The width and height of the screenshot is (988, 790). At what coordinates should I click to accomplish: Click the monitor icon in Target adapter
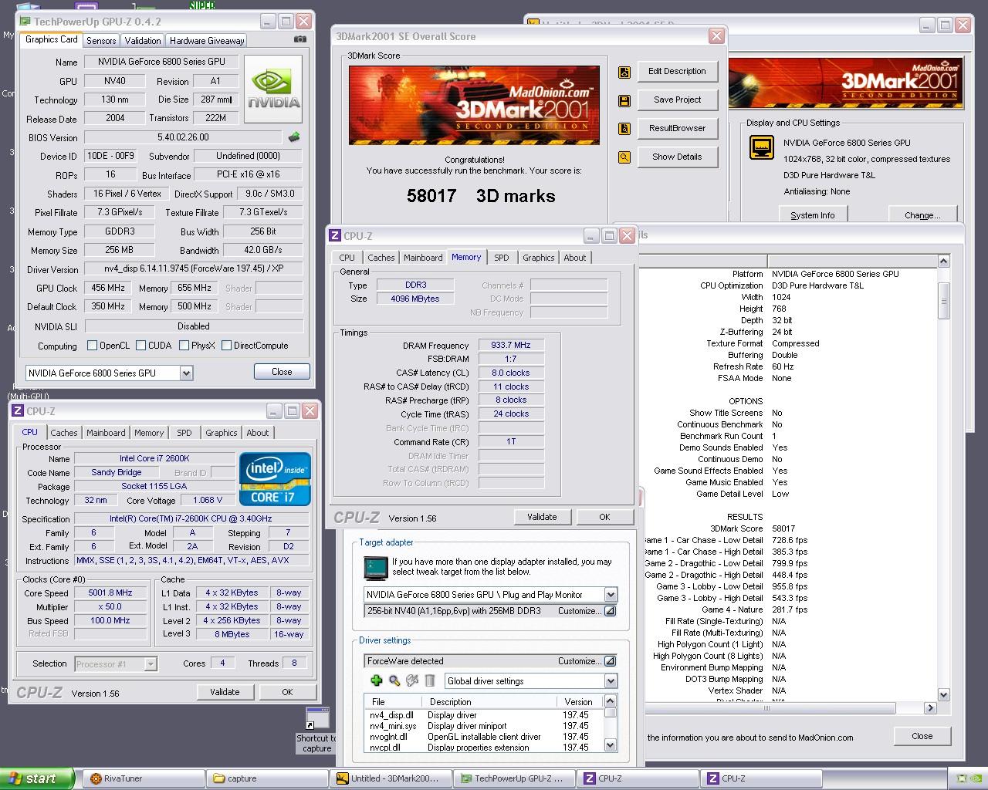click(x=376, y=568)
